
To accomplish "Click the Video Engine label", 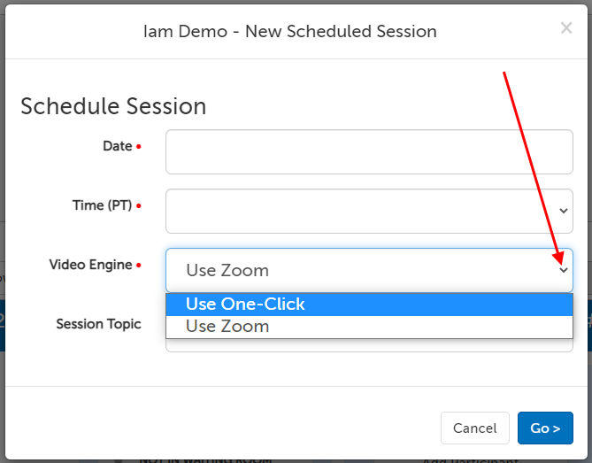I will [90, 265].
